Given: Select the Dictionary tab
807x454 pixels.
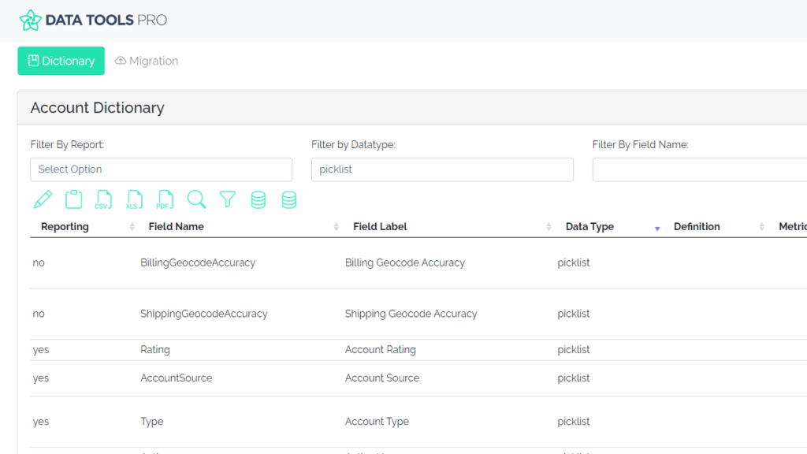Looking at the screenshot, I should point(61,61).
